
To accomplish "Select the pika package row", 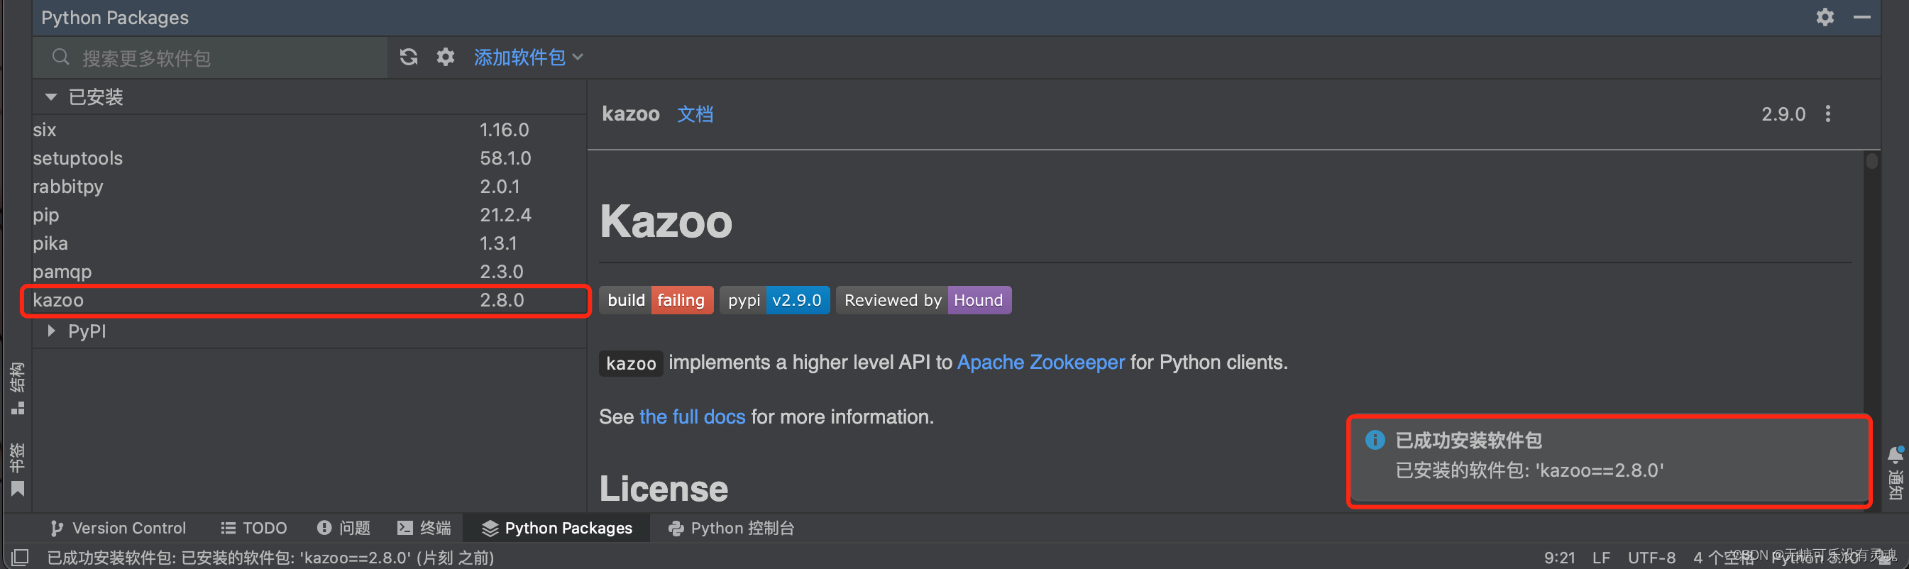I will 308,243.
